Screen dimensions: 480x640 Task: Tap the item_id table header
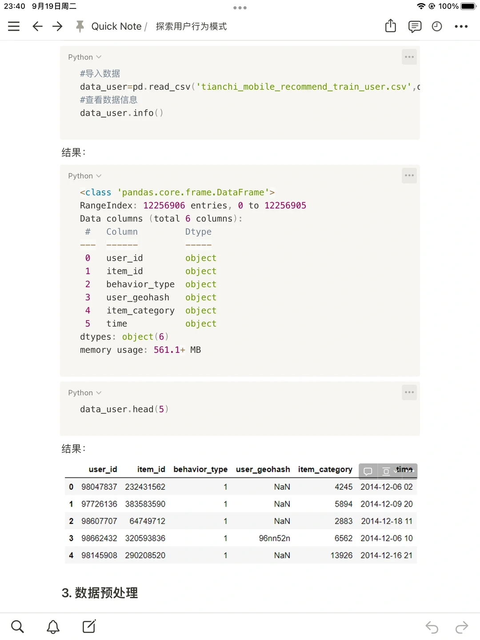[x=151, y=469]
